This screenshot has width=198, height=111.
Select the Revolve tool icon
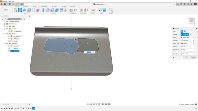25,10
